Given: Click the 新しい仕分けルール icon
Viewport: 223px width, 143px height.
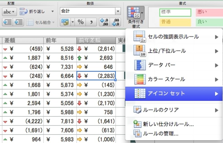Looking at the screenshot, I should point(137,124).
